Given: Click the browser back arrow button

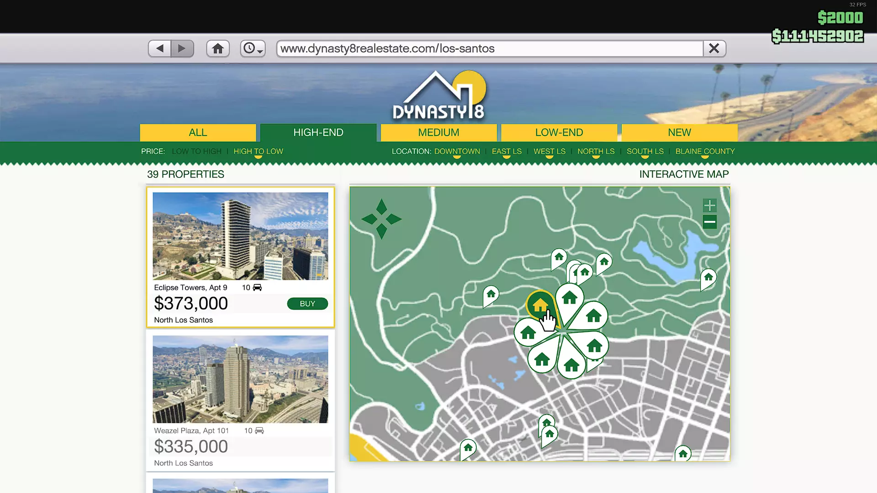Looking at the screenshot, I should coord(159,48).
